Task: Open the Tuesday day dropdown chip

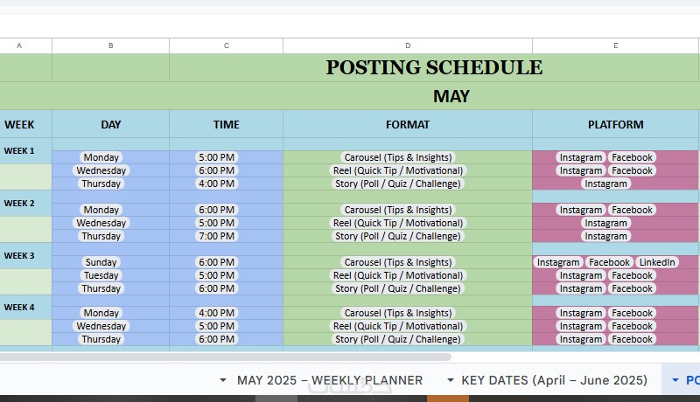Action: point(101,275)
